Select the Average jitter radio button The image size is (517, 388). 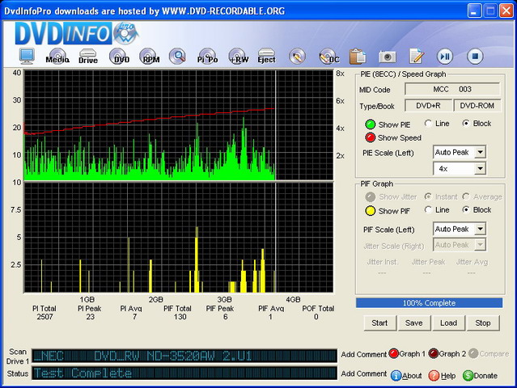pos(466,196)
